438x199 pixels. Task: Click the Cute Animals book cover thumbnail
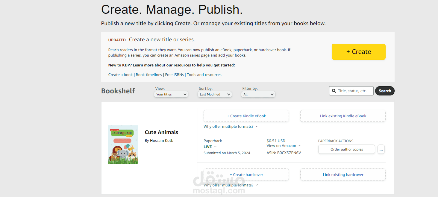click(x=123, y=145)
